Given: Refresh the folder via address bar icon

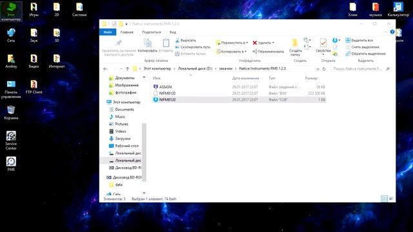Looking at the screenshot, I should tap(324, 69).
